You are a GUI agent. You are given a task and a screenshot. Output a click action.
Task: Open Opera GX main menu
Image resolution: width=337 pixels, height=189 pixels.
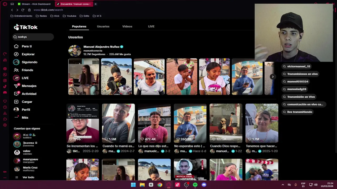[x=5, y=4]
